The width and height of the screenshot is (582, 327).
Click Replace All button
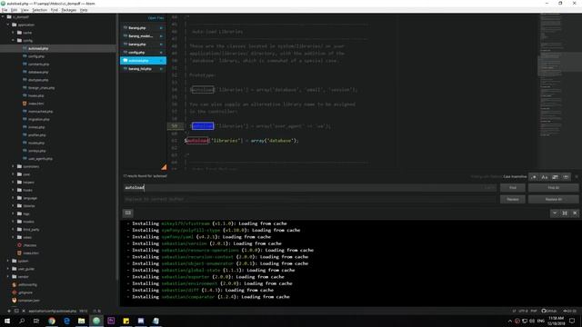tap(554, 200)
